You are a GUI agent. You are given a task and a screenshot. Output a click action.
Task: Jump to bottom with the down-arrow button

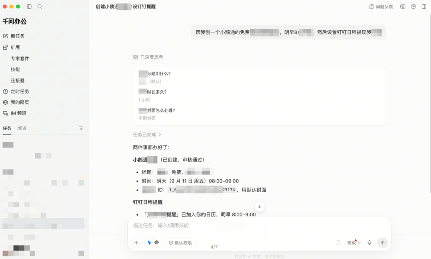[259, 206]
